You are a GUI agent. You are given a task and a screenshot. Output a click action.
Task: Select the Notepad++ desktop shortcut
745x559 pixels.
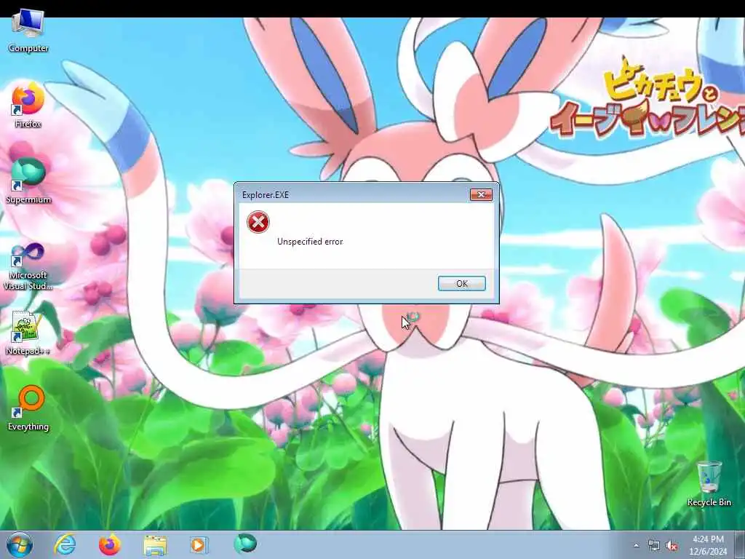(x=28, y=333)
